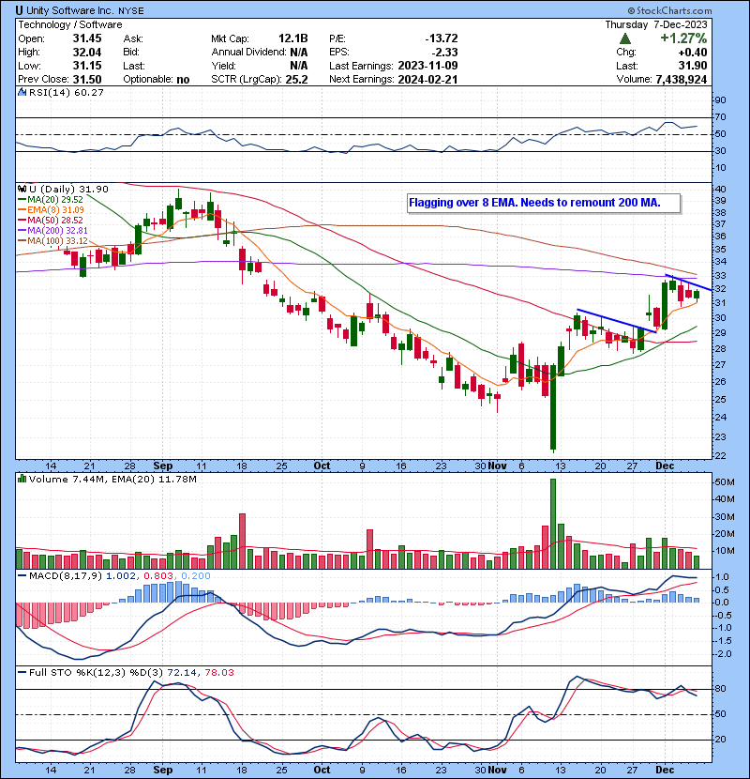Click the 'U (Daily) 31.90' price label

[x=68, y=189]
